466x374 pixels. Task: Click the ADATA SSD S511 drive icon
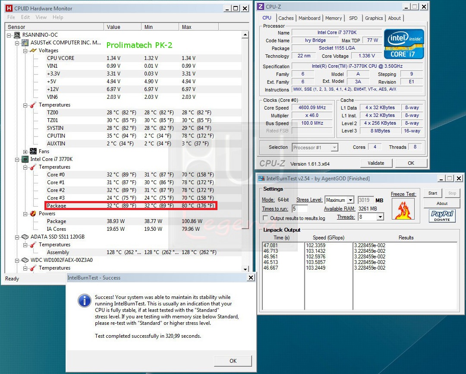[25, 237]
